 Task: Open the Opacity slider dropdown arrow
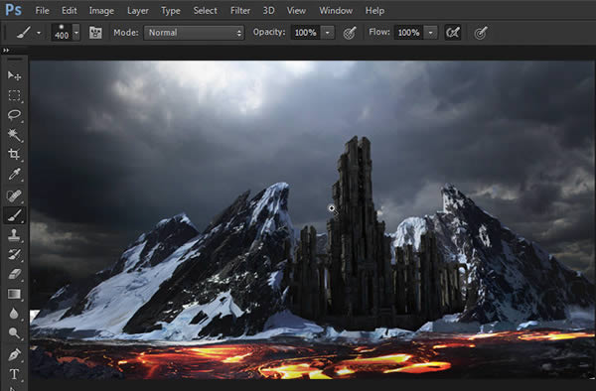tap(328, 33)
